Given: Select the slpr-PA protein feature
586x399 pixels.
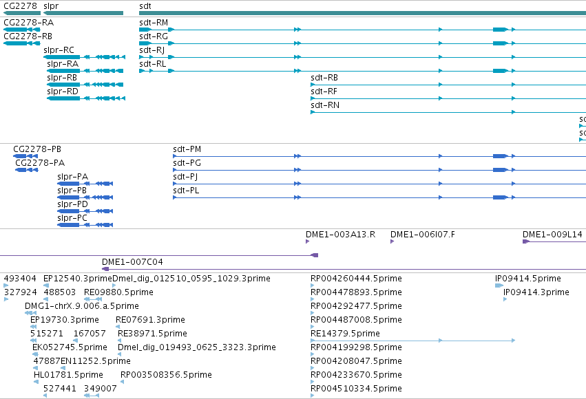Looking at the screenshot, I should [85, 184].
